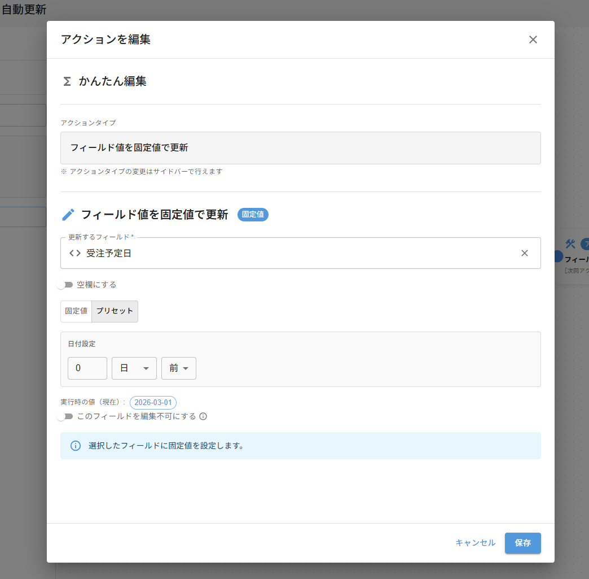The height and width of the screenshot is (579, 589).
Task: Click the sigma icon beside かんたん編集
Action: click(x=67, y=81)
